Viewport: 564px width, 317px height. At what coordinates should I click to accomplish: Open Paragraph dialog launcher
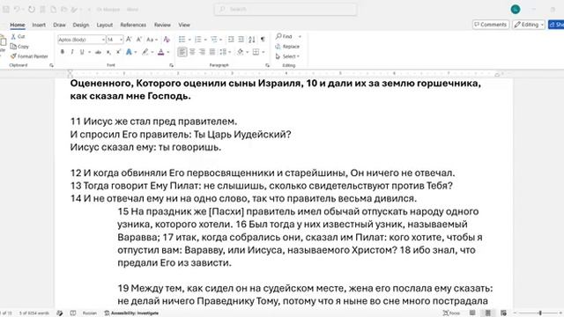click(267, 65)
